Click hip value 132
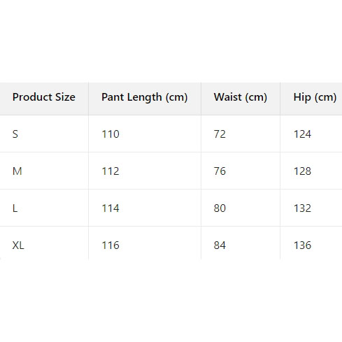 click(x=302, y=208)
